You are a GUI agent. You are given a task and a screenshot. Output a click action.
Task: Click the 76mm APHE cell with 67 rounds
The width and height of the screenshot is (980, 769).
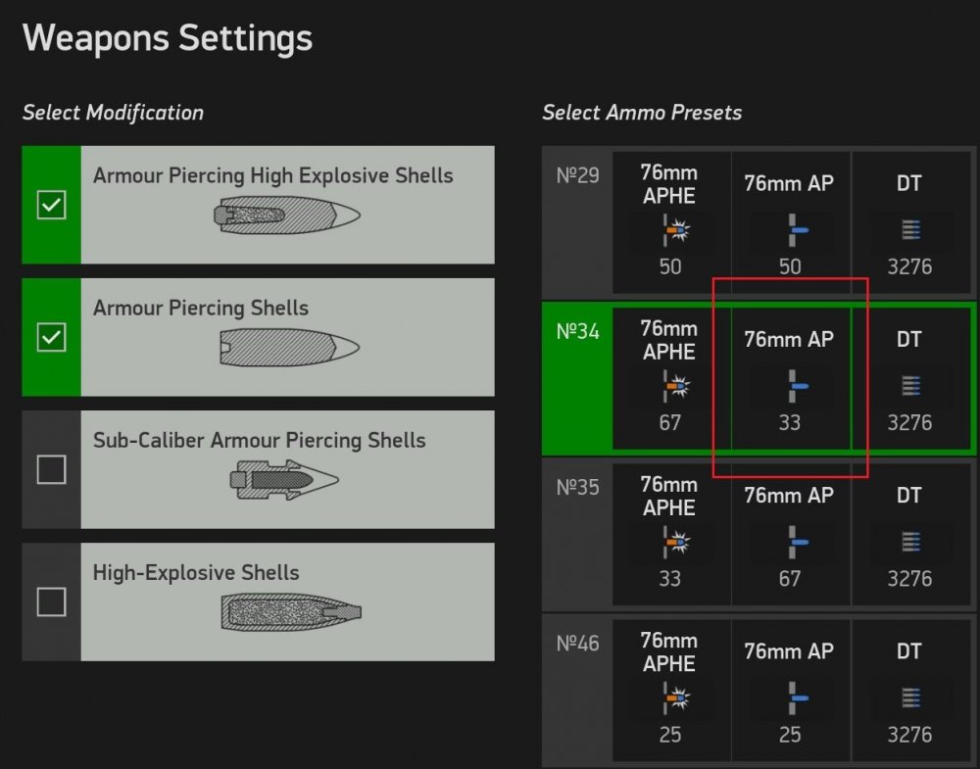(670, 378)
